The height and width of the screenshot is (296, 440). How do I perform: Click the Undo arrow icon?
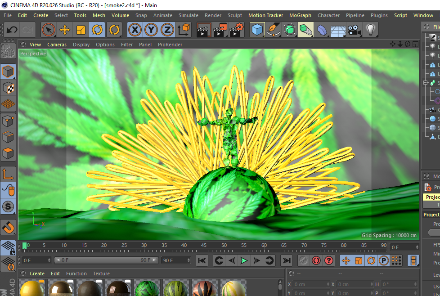[12, 30]
